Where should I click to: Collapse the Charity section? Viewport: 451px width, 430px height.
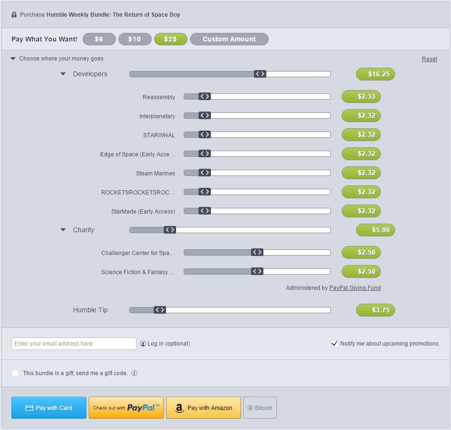63,230
